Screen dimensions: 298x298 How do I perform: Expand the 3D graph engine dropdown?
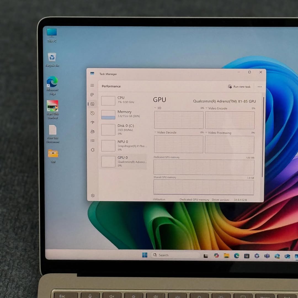point(155,108)
